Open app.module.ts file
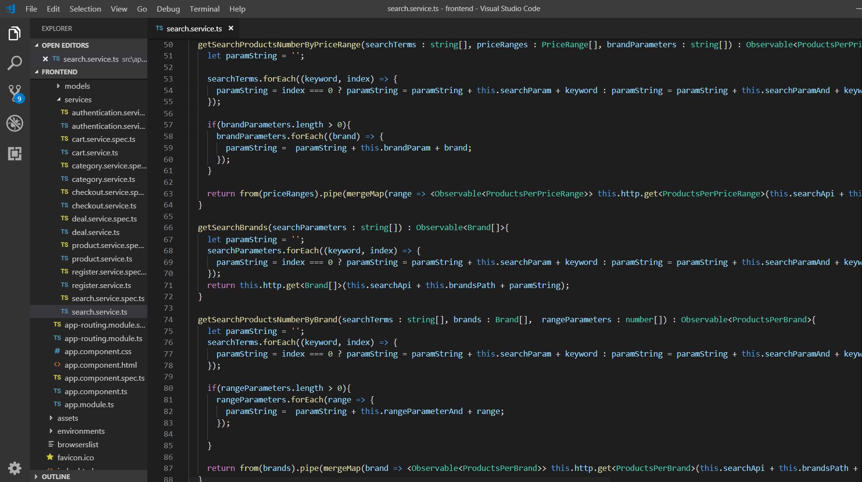The height and width of the screenshot is (482, 862). [x=89, y=404]
